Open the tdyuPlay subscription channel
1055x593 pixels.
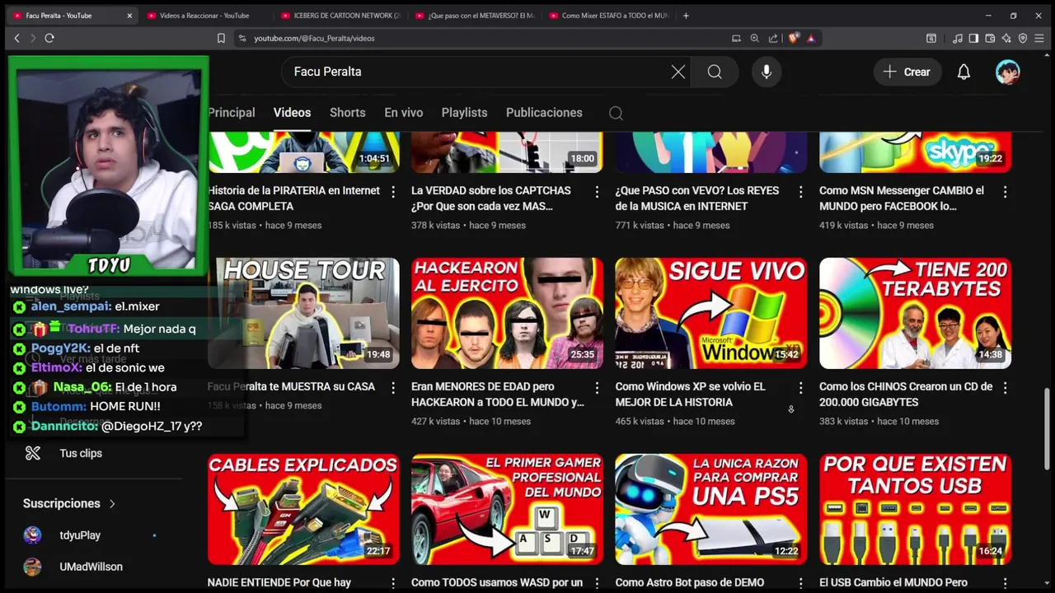80,535
